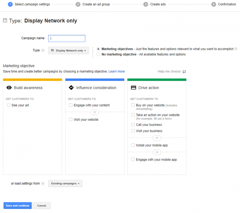Click the eye icon in Build awareness card
Image resolution: width=240 pixels, height=213 pixels.
click(x=9, y=87)
